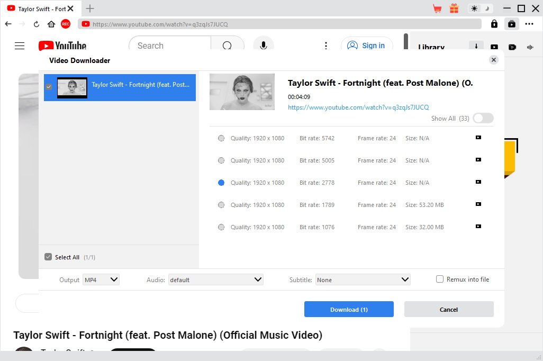The width and height of the screenshot is (543, 361).
Task: Toggle the Show All (33) switch
Action: [x=483, y=118]
